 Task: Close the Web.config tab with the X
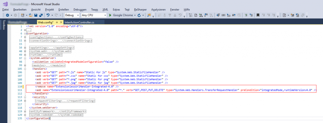61,22
